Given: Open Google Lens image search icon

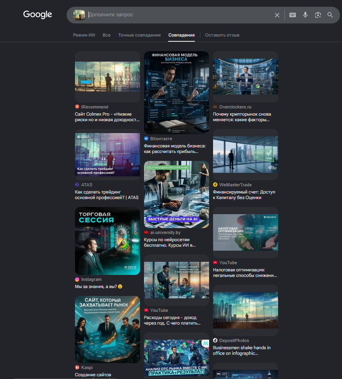Looking at the screenshot, I should (318, 15).
